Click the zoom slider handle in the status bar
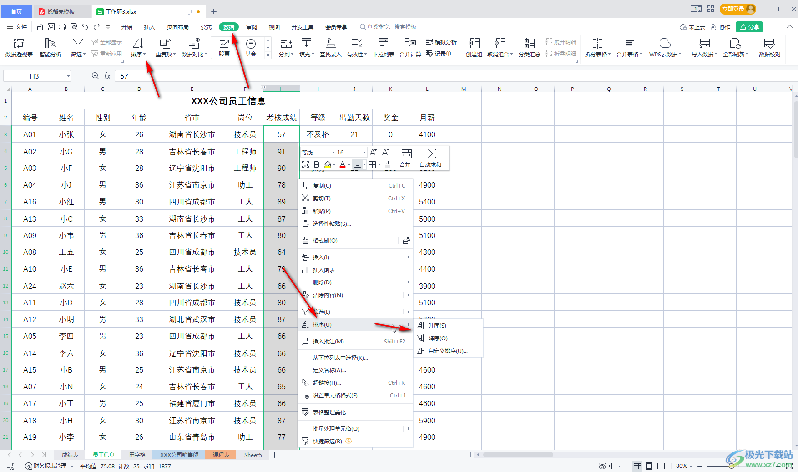 (x=731, y=466)
